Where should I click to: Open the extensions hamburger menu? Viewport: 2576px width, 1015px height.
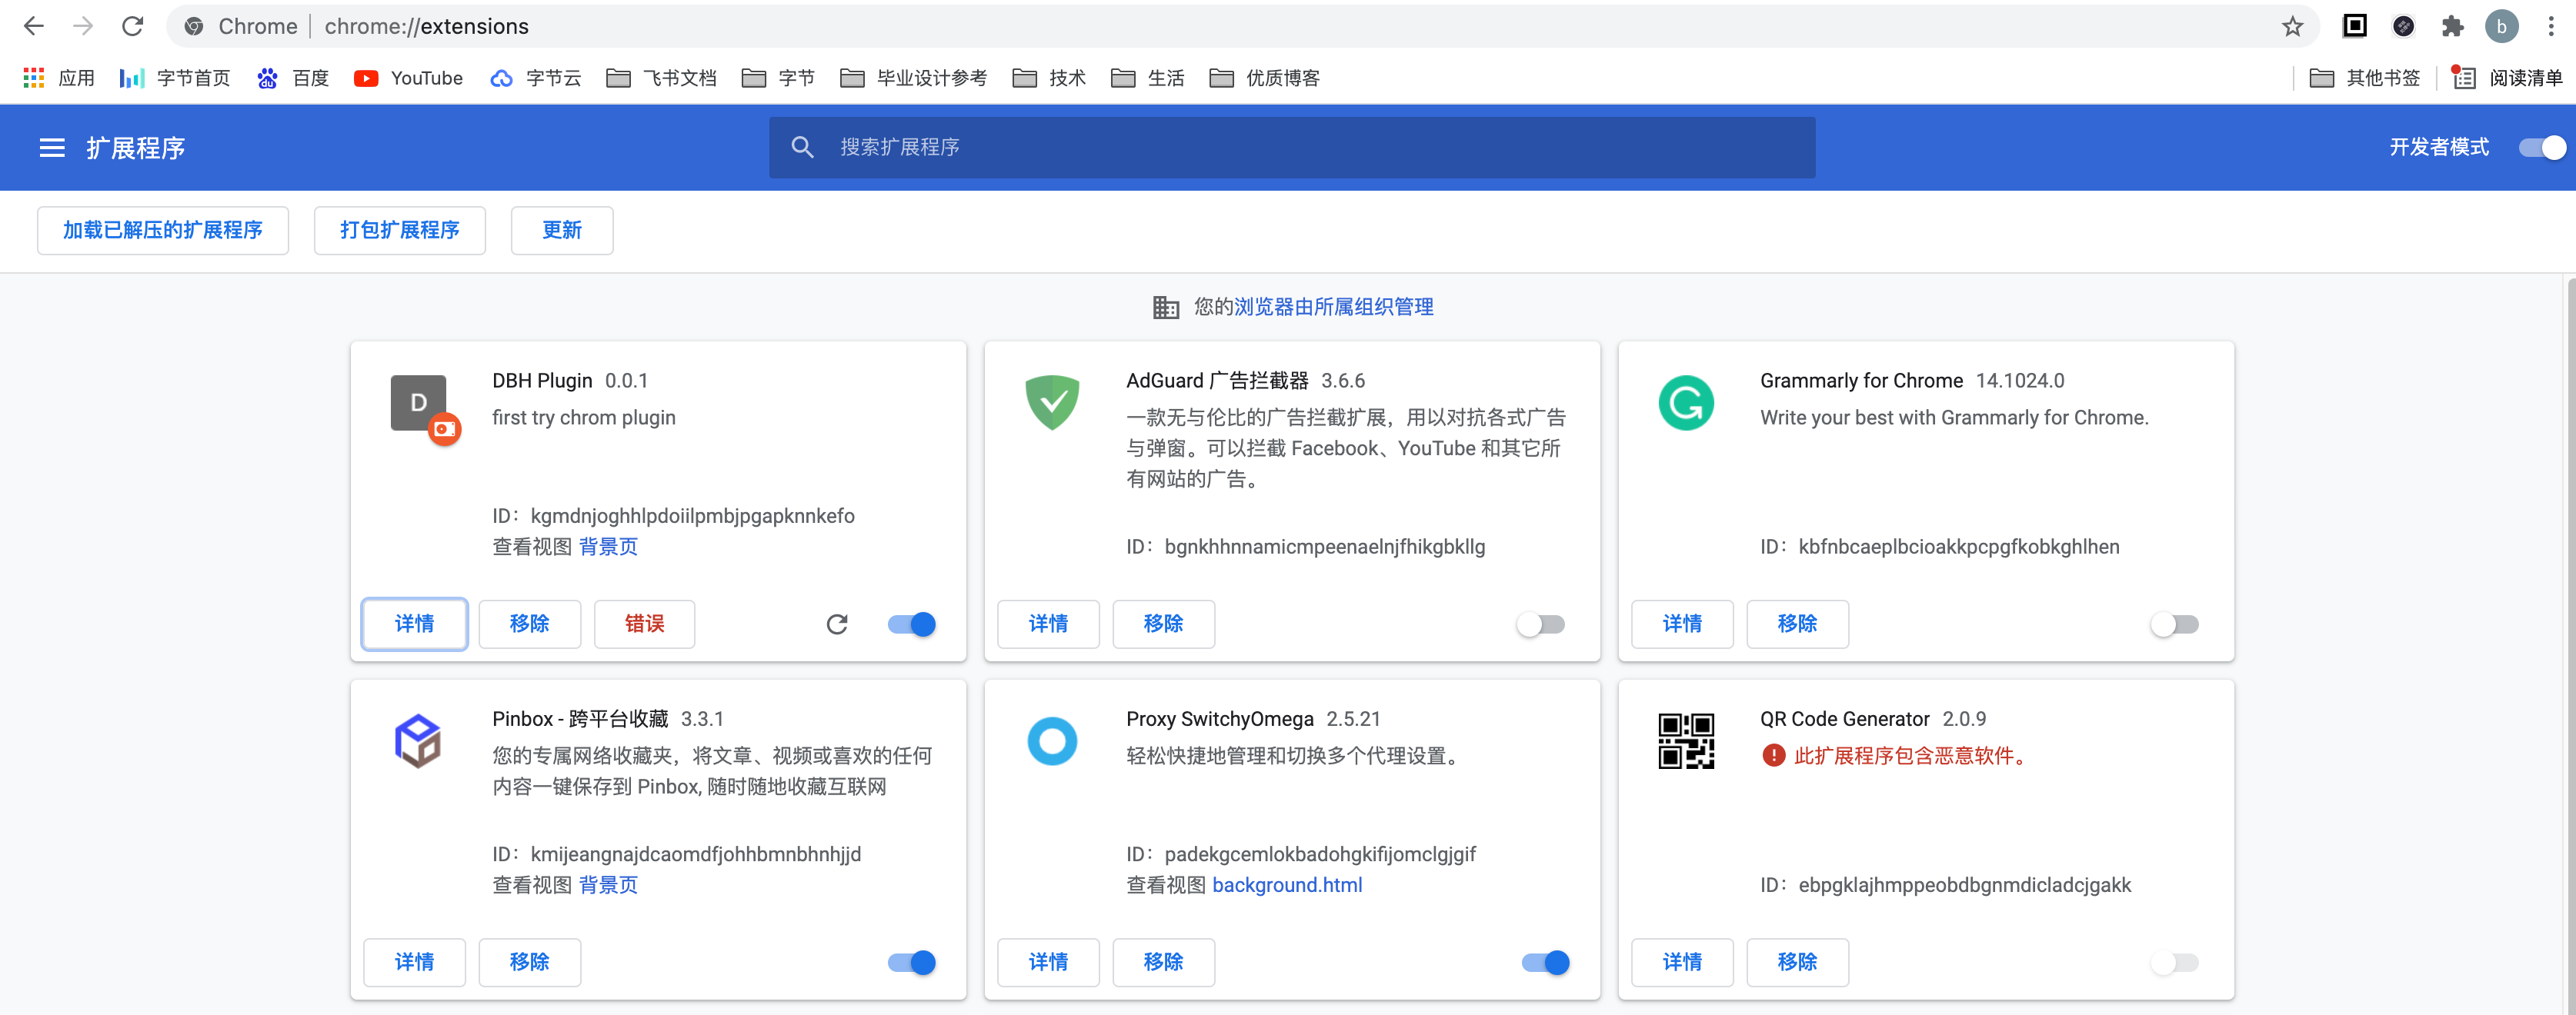click(x=51, y=148)
